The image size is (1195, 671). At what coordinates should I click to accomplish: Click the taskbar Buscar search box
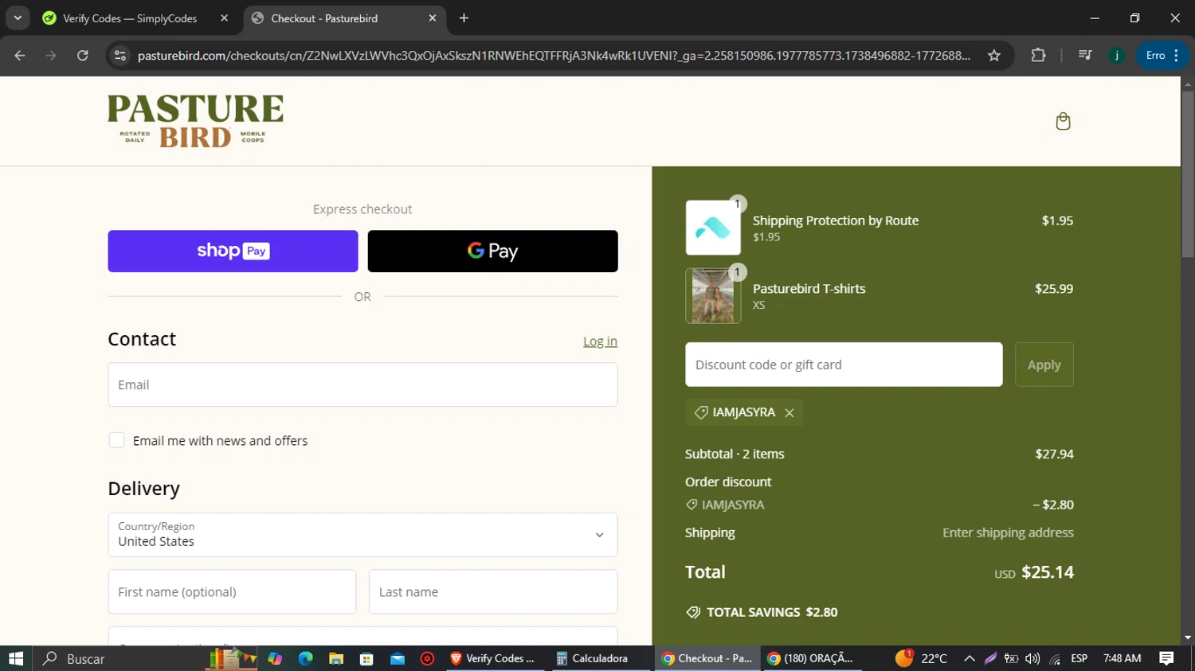(119, 658)
